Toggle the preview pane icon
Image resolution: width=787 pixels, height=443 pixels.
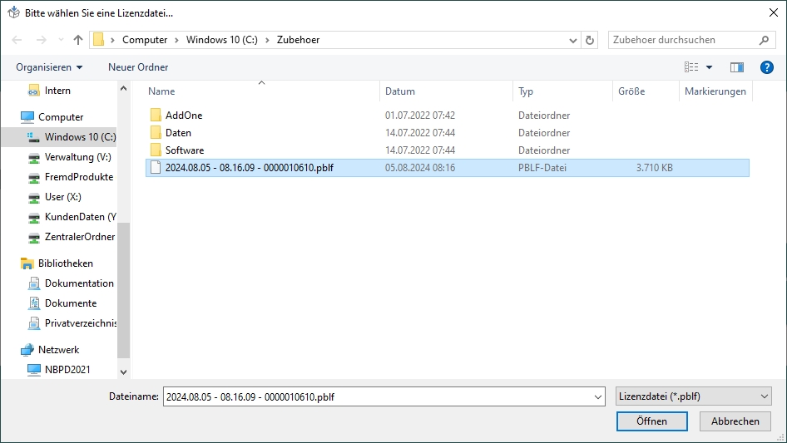737,66
